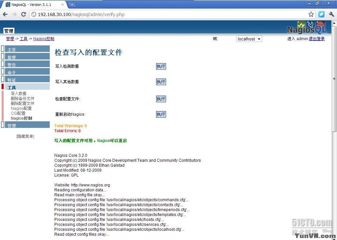The height and width of the screenshot is (240, 337).
Task: Open the wrench settings menu
Action: pos(331,14)
